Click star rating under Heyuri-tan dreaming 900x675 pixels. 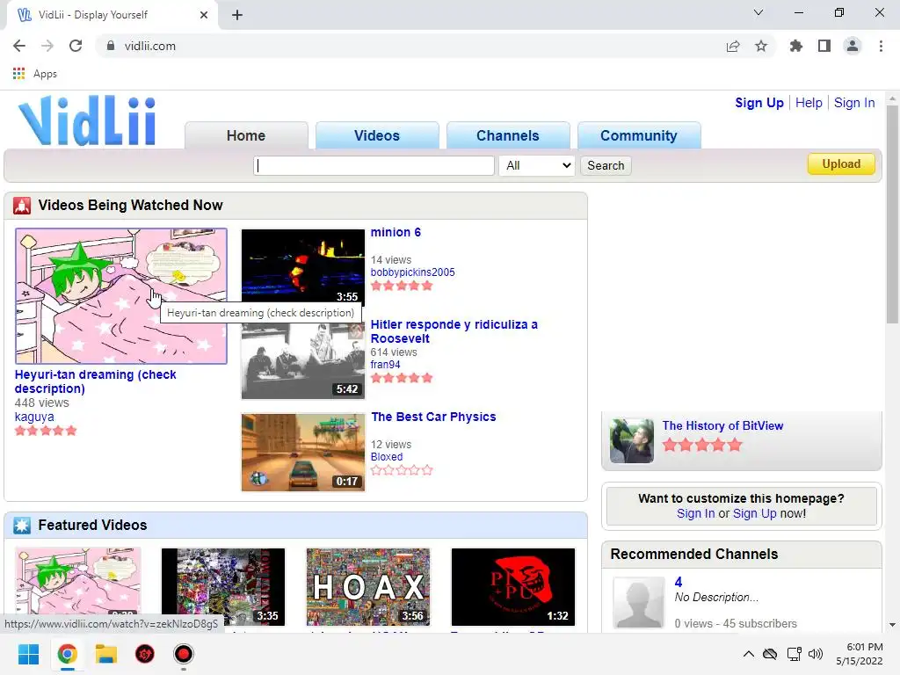[x=46, y=431]
